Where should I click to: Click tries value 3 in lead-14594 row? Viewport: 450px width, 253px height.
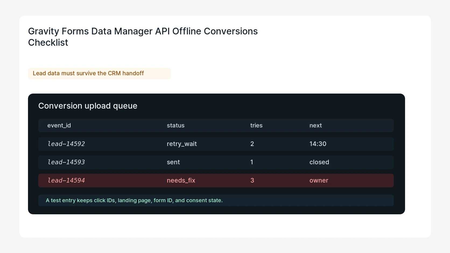pos(252,180)
